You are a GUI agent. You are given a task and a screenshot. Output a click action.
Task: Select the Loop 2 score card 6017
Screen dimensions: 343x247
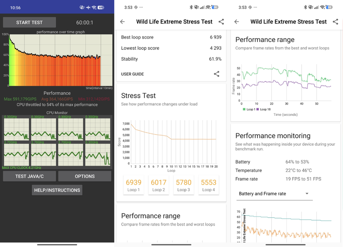159,185
